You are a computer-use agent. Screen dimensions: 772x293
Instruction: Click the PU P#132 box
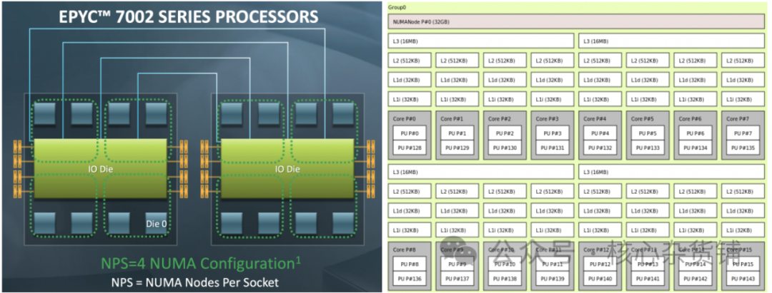(600, 148)
